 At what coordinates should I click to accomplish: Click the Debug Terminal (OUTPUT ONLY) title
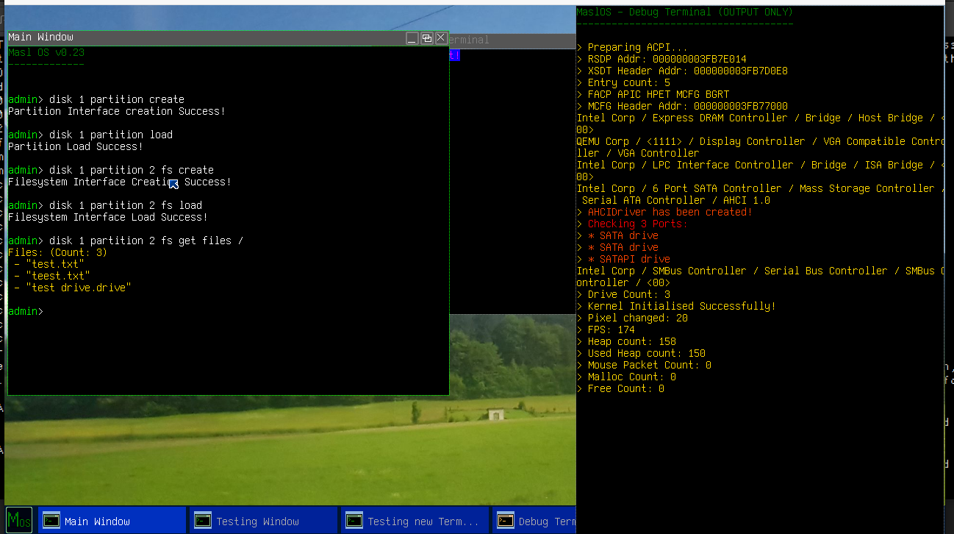tap(685, 12)
